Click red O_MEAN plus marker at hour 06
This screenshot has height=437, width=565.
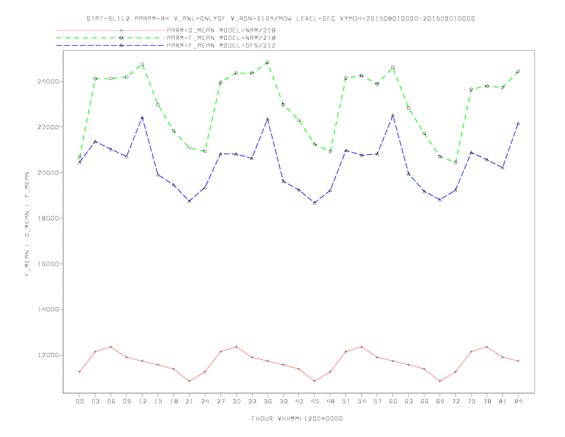click(111, 347)
